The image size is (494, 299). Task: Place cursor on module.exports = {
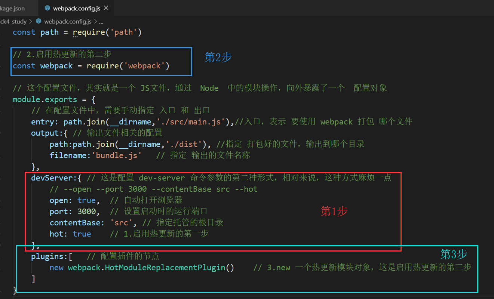[x=54, y=99]
